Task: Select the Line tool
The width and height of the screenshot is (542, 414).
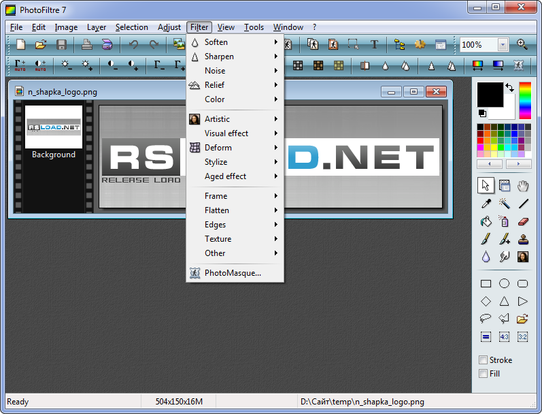Action: (x=523, y=204)
